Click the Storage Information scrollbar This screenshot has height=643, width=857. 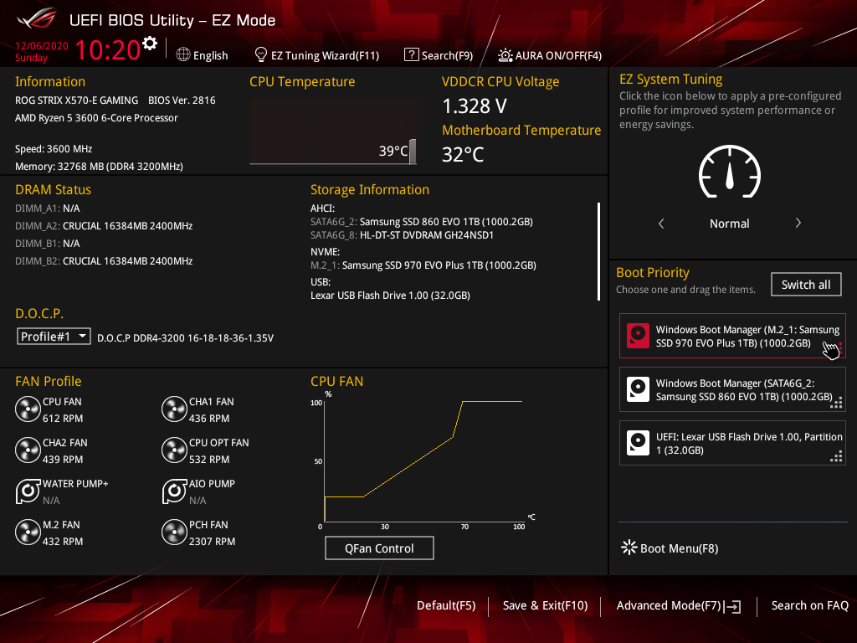tap(599, 251)
